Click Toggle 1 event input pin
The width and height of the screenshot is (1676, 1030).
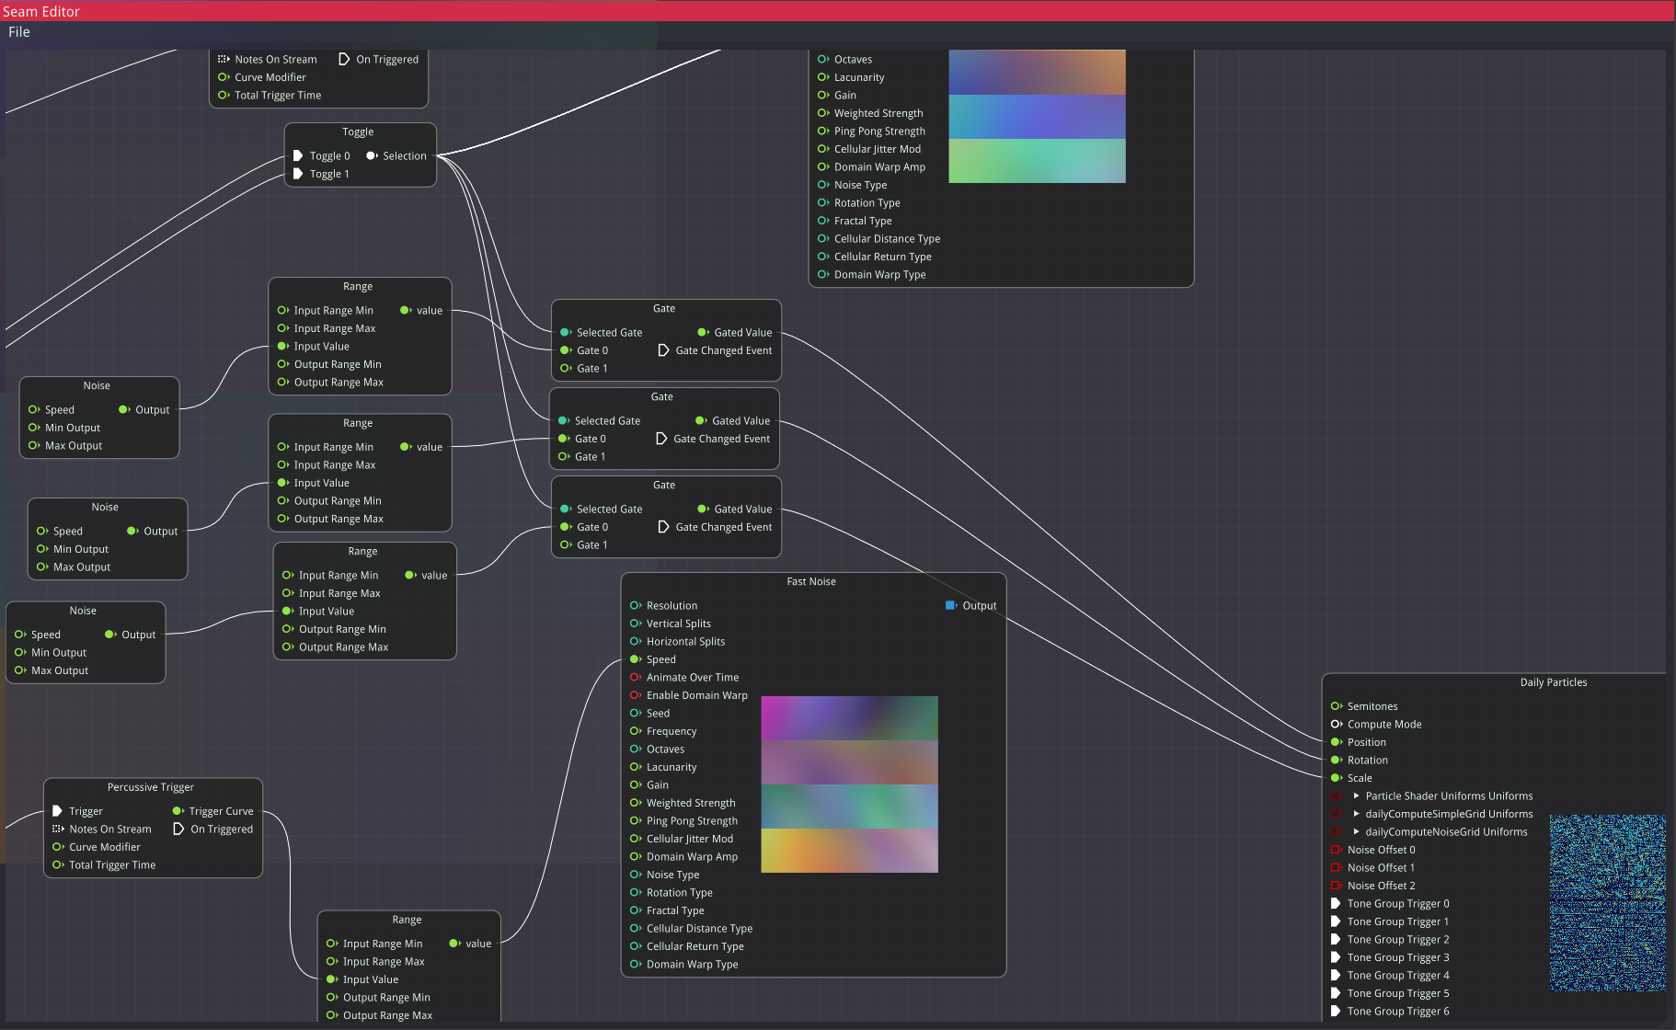(x=298, y=174)
